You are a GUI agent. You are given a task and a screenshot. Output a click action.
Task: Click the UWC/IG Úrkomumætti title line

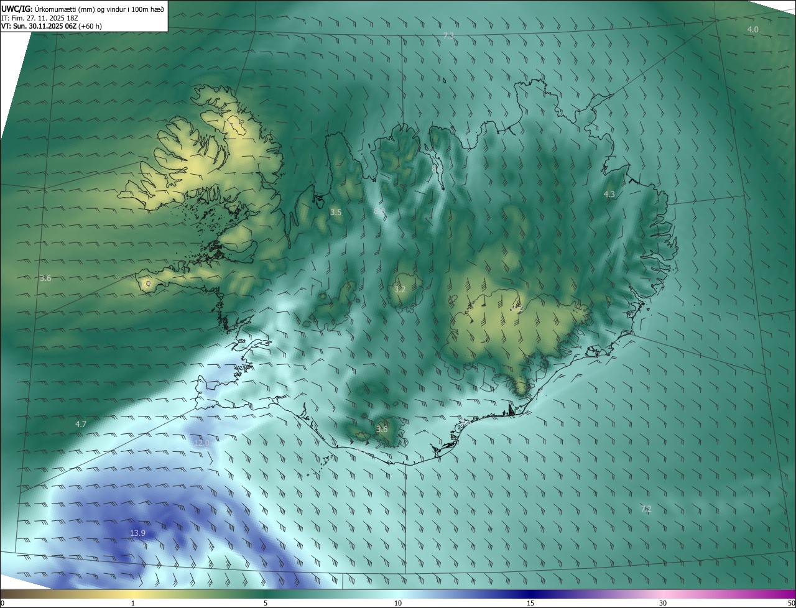point(83,8)
